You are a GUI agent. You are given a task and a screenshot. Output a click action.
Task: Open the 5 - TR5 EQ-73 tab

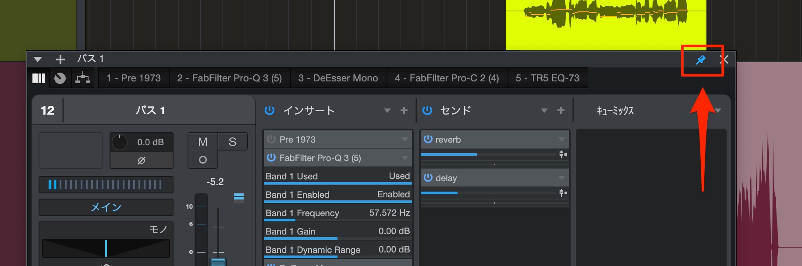547,78
